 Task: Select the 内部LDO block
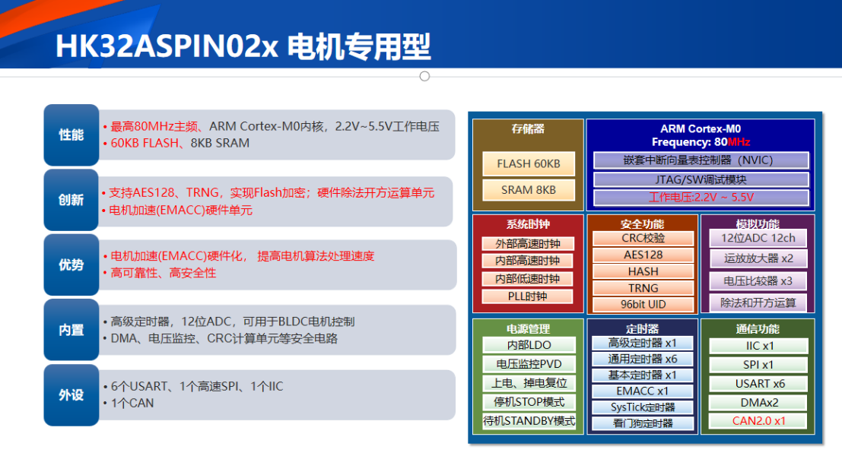[529, 345]
